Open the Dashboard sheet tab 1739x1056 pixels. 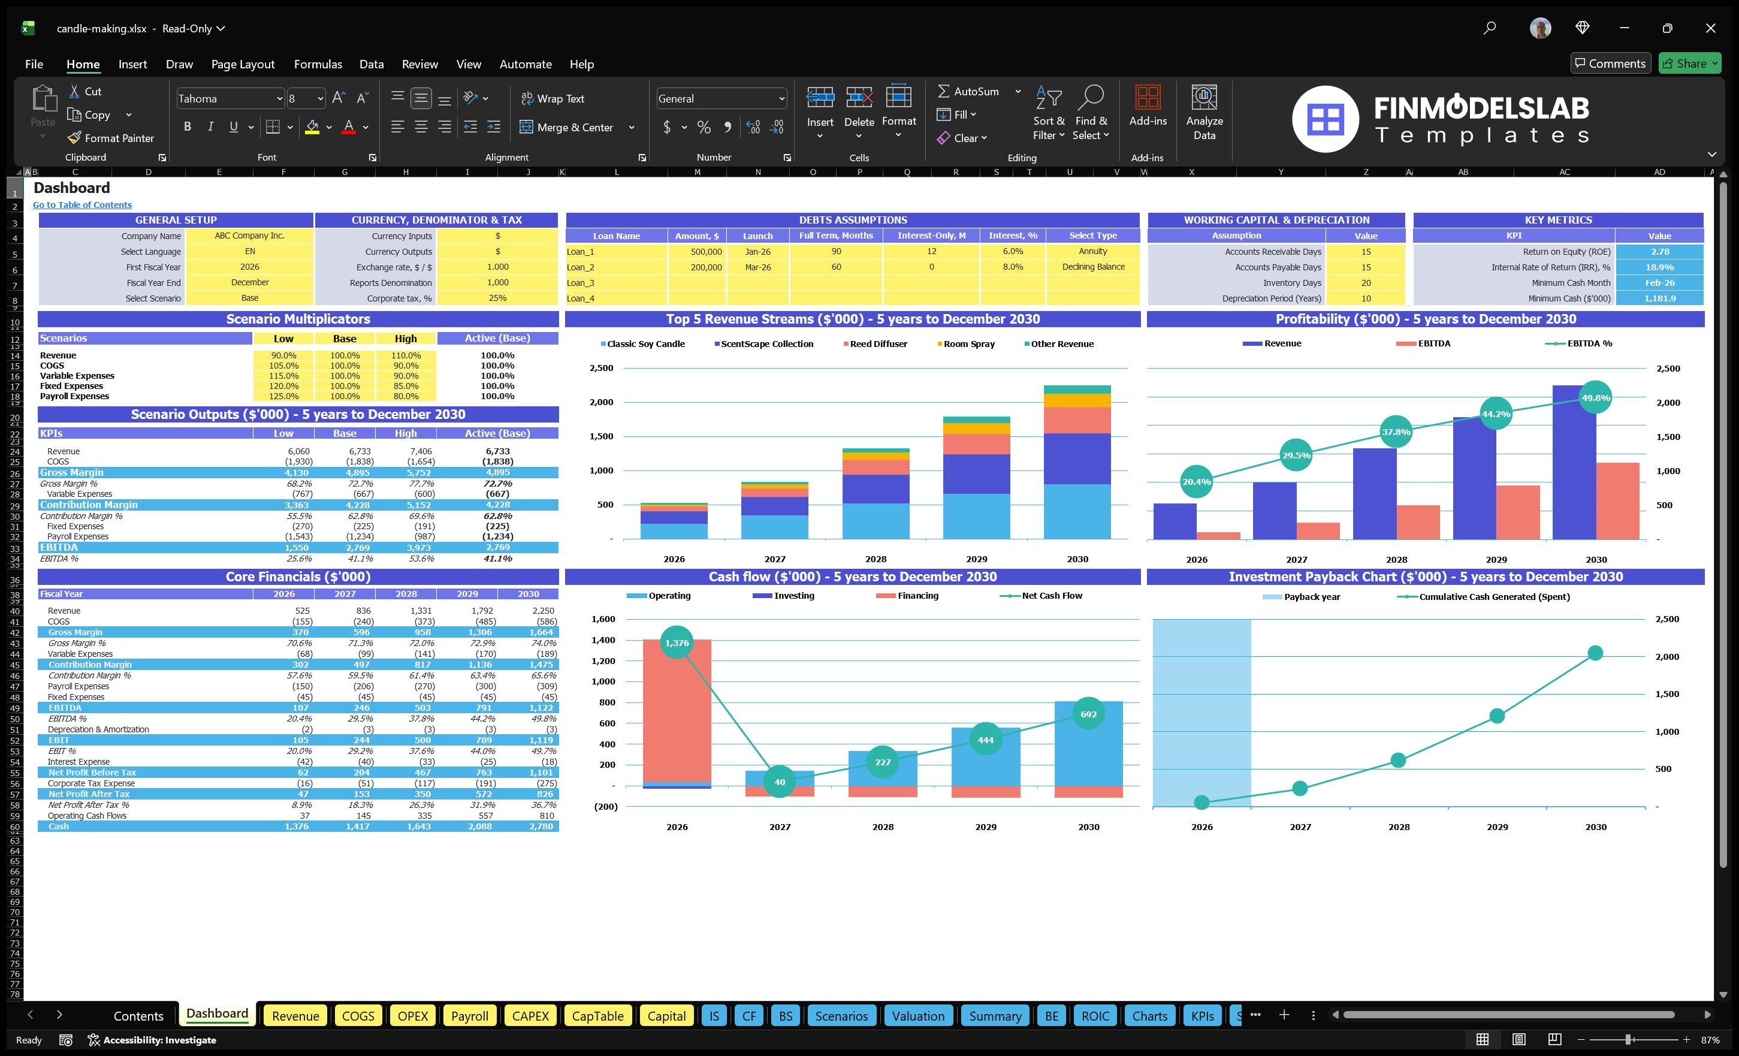(217, 1013)
